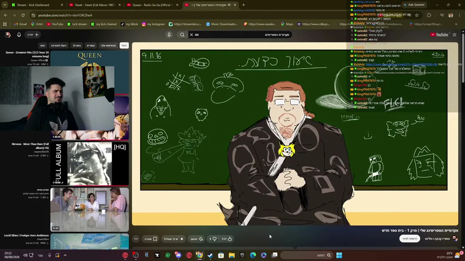Switch to Queen - Radio Ga Ga tab
Image resolution: width=465 pixels, height=261 pixels.
(153, 5)
